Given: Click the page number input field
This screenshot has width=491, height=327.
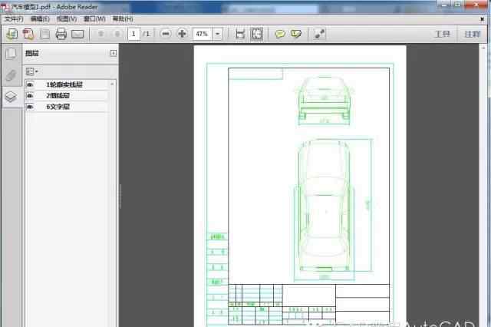Looking at the screenshot, I should point(133,34).
